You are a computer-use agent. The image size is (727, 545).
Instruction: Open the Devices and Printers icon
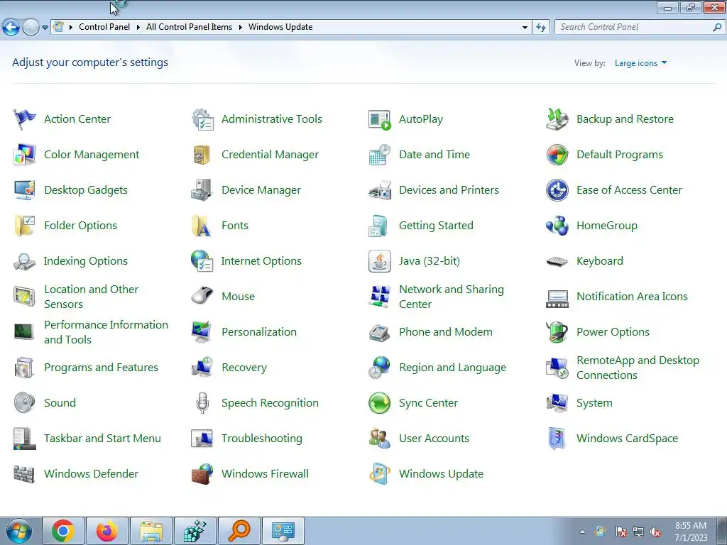click(379, 190)
